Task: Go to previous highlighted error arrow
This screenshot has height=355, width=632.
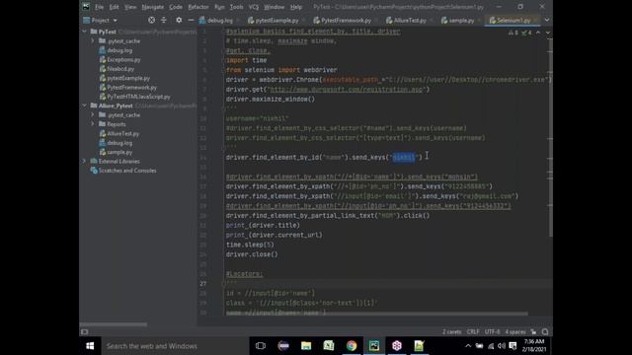Action: click(538, 33)
